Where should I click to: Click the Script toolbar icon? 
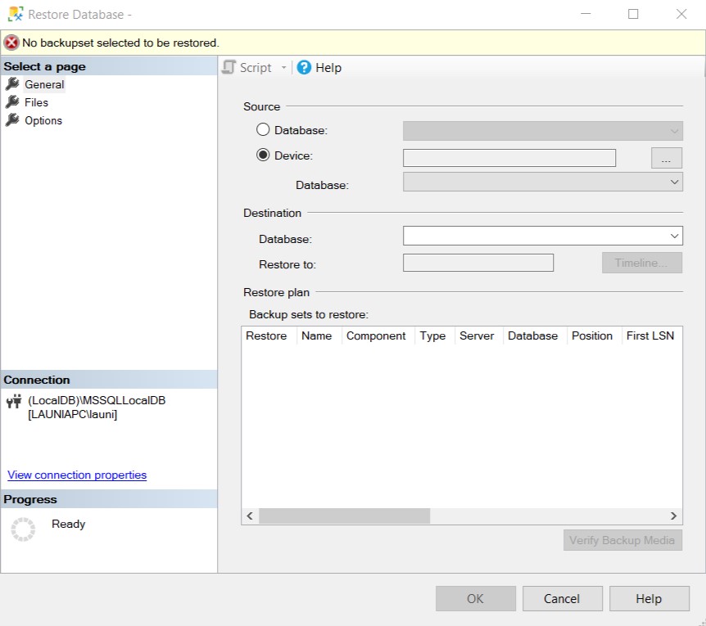tap(229, 68)
